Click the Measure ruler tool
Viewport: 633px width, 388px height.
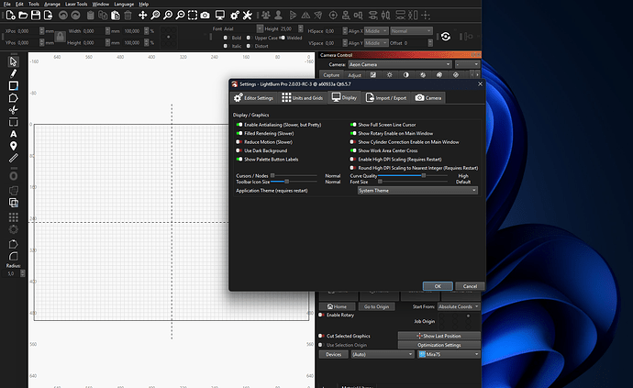pos(14,158)
